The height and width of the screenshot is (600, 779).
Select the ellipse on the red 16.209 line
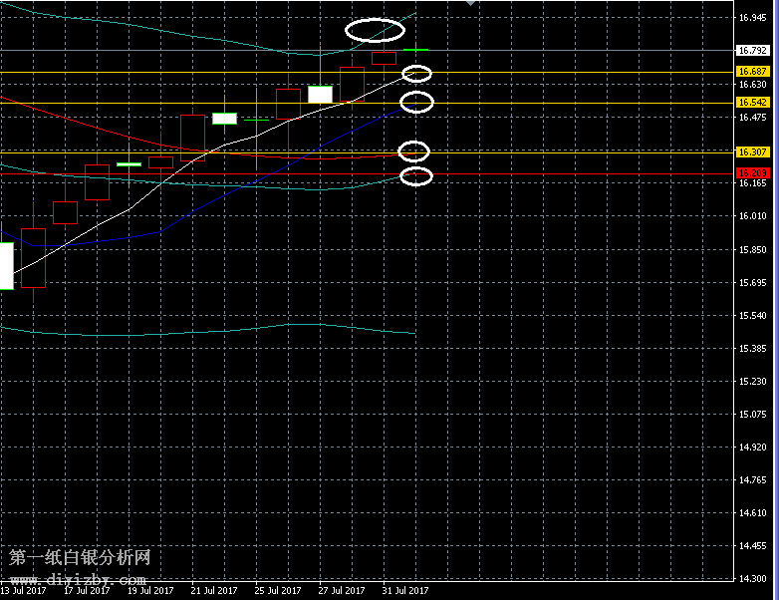coord(416,176)
